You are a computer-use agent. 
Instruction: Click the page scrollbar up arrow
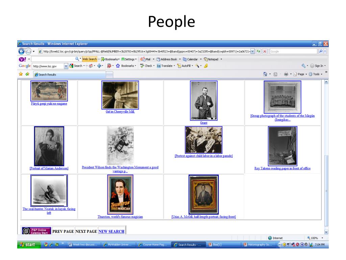click(x=326, y=82)
